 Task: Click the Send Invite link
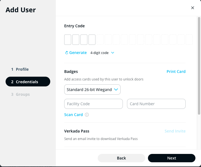(x=175, y=131)
